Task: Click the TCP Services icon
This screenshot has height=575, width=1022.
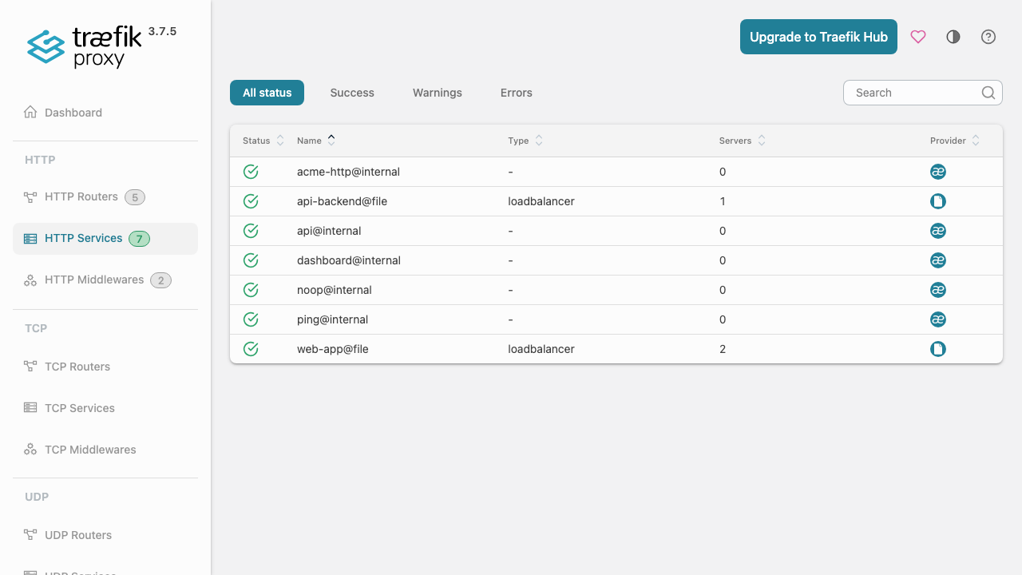Action: [x=30, y=407]
